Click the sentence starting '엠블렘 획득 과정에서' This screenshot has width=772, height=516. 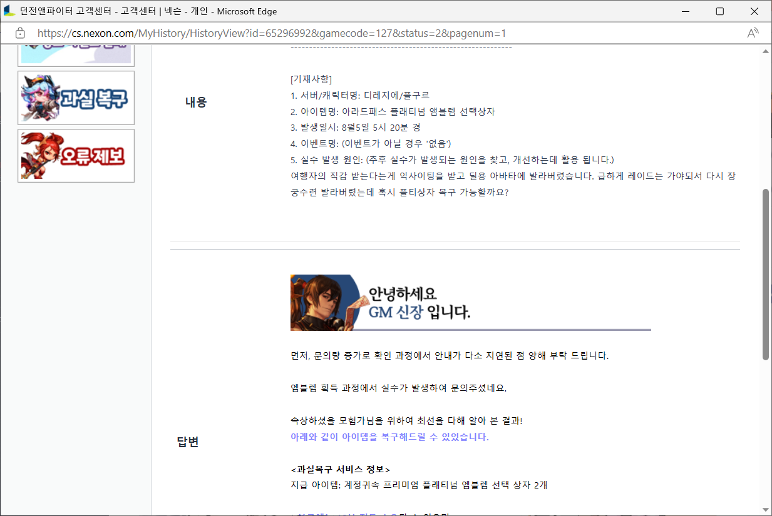click(x=399, y=388)
